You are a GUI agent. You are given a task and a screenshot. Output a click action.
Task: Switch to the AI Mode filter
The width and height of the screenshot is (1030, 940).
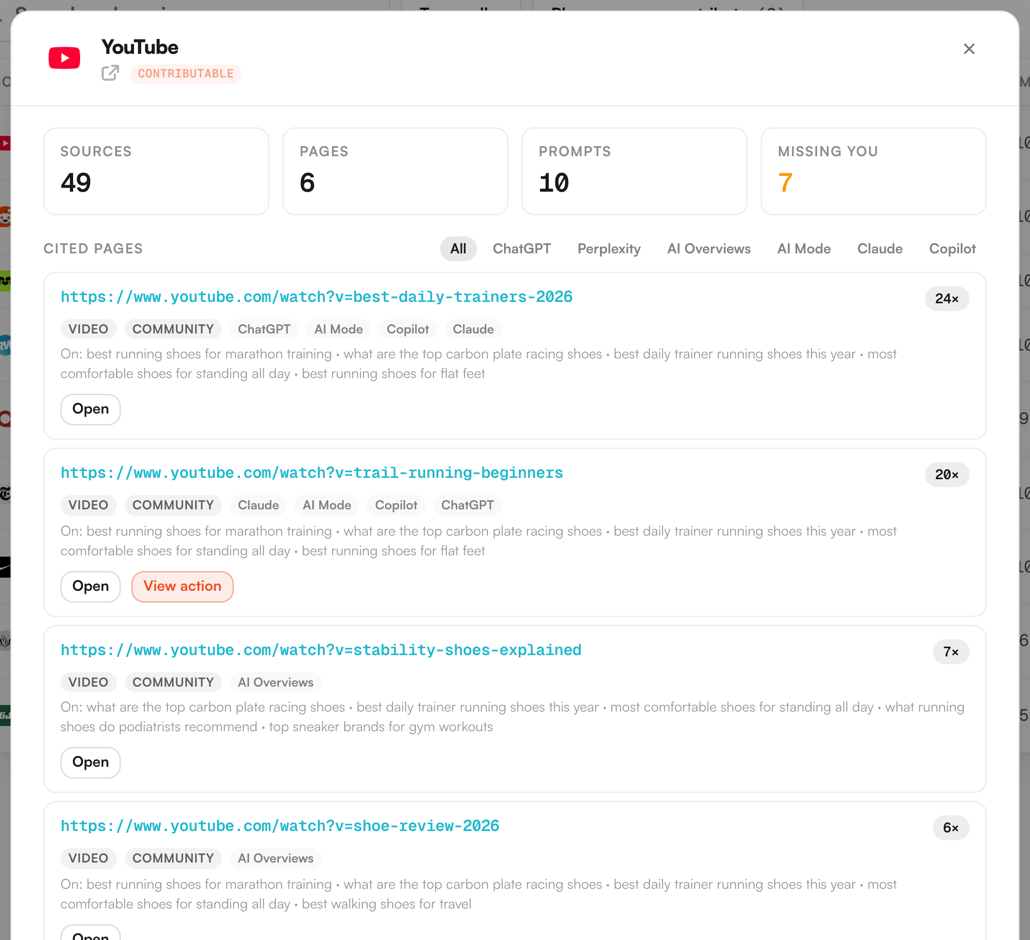[x=804, y=249]
